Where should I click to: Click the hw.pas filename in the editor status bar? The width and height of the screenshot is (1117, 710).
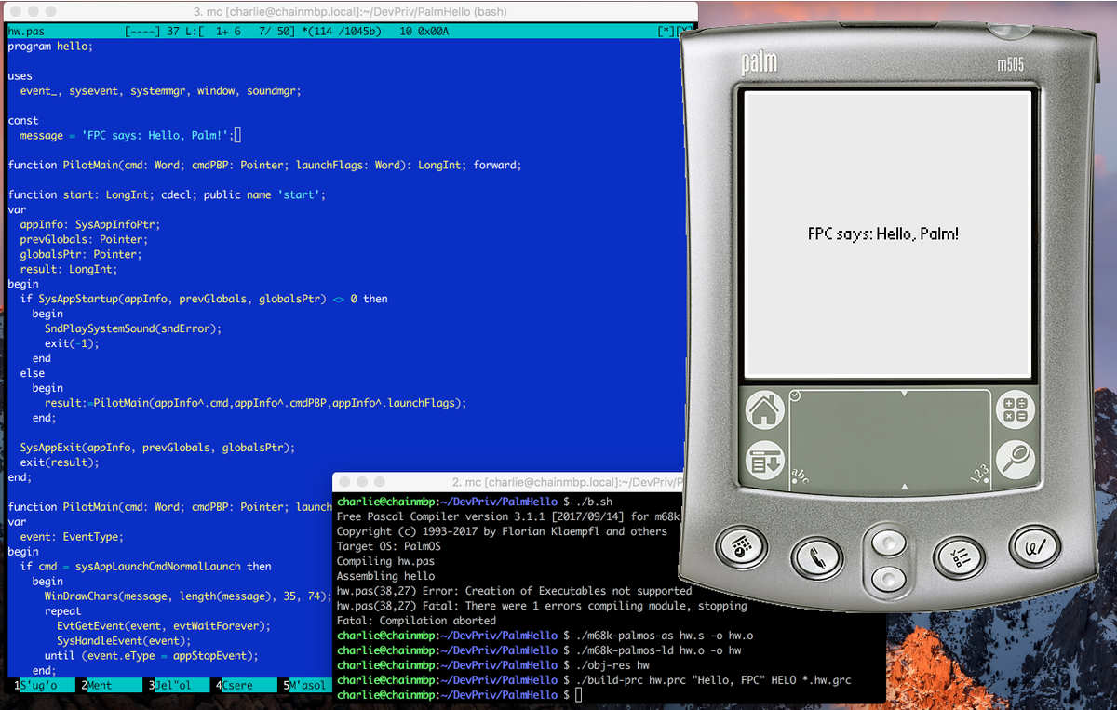(x=26, y=32)
